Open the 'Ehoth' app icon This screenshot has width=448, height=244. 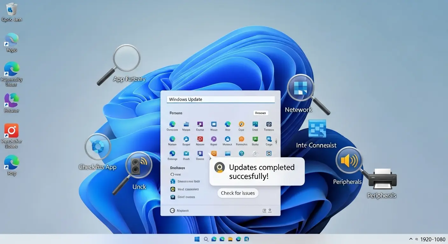click(186, 153)
